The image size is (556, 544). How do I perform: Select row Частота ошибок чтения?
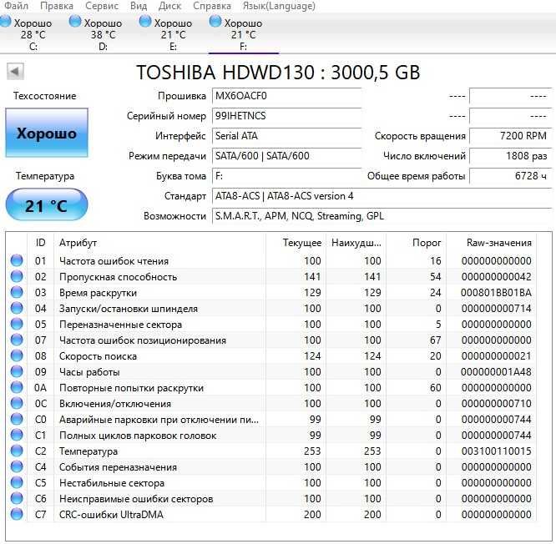click(271, 261)
